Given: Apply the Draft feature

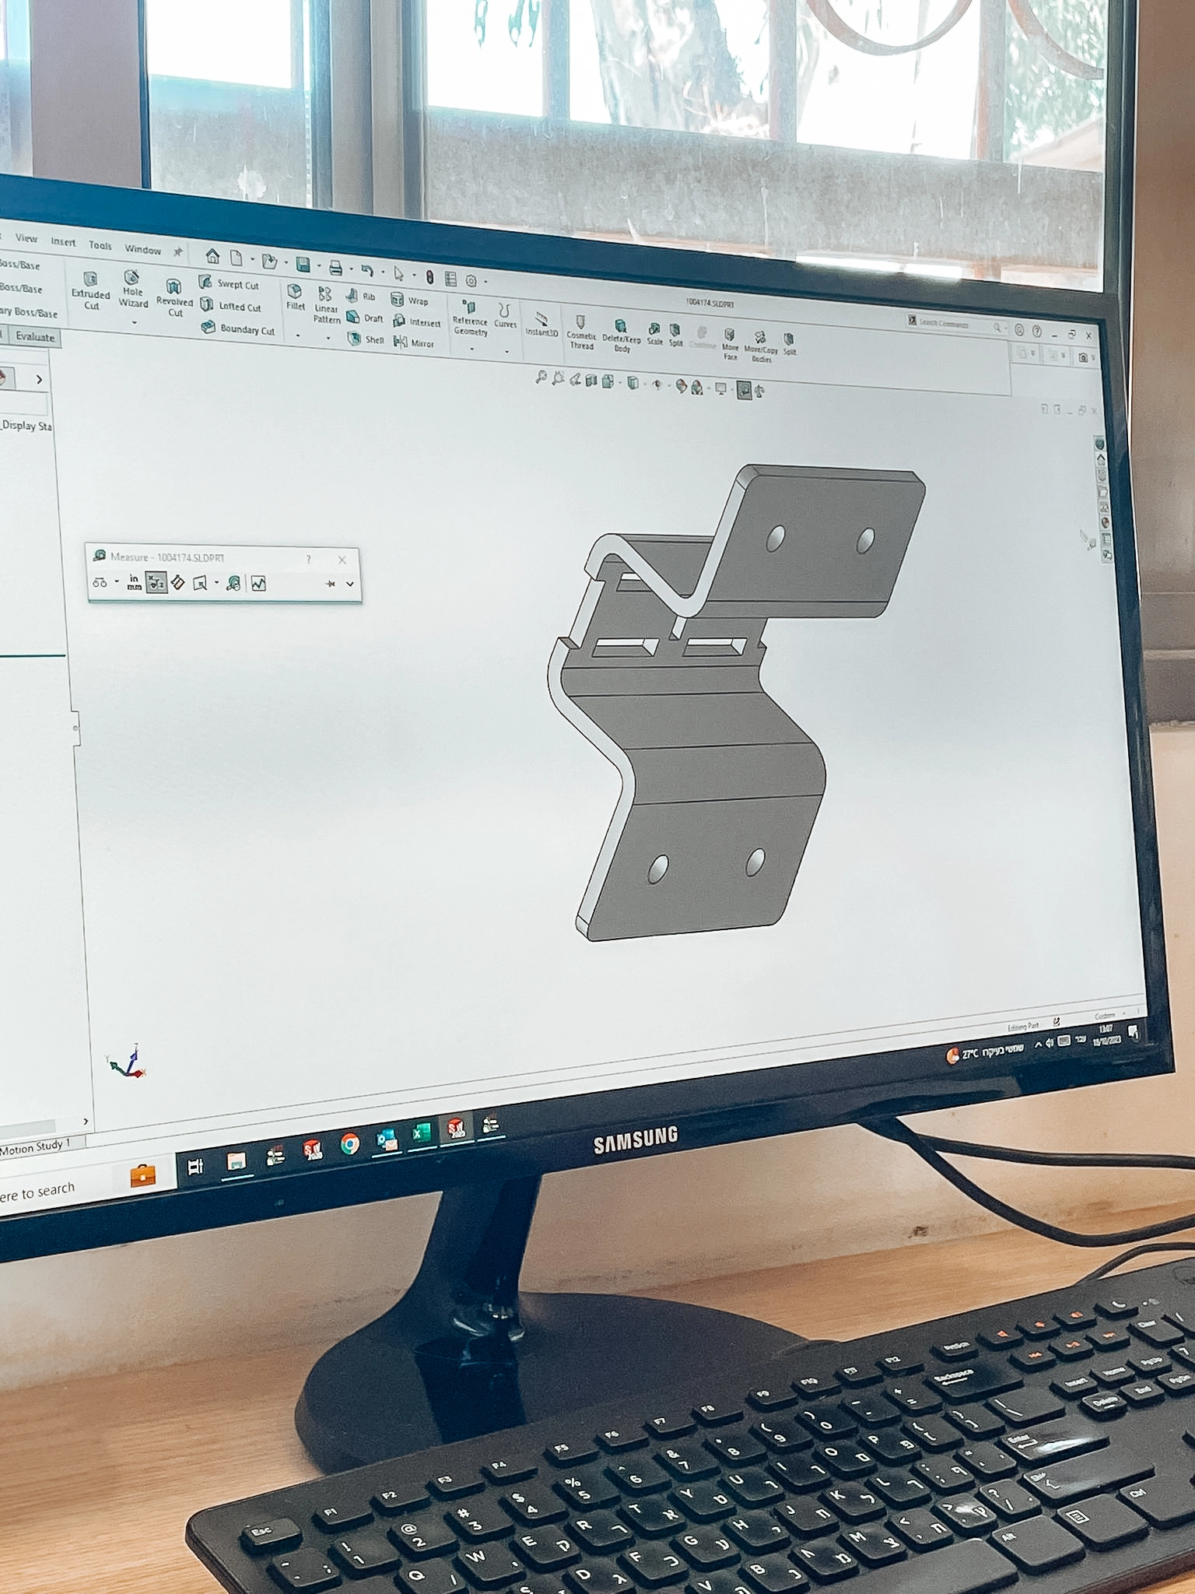Looking at the screenshot, I should click(364, 318).
